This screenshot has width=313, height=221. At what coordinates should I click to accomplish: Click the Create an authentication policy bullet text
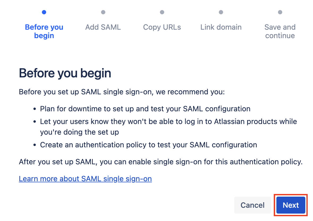pyautogui.click(x=148, y=145)
